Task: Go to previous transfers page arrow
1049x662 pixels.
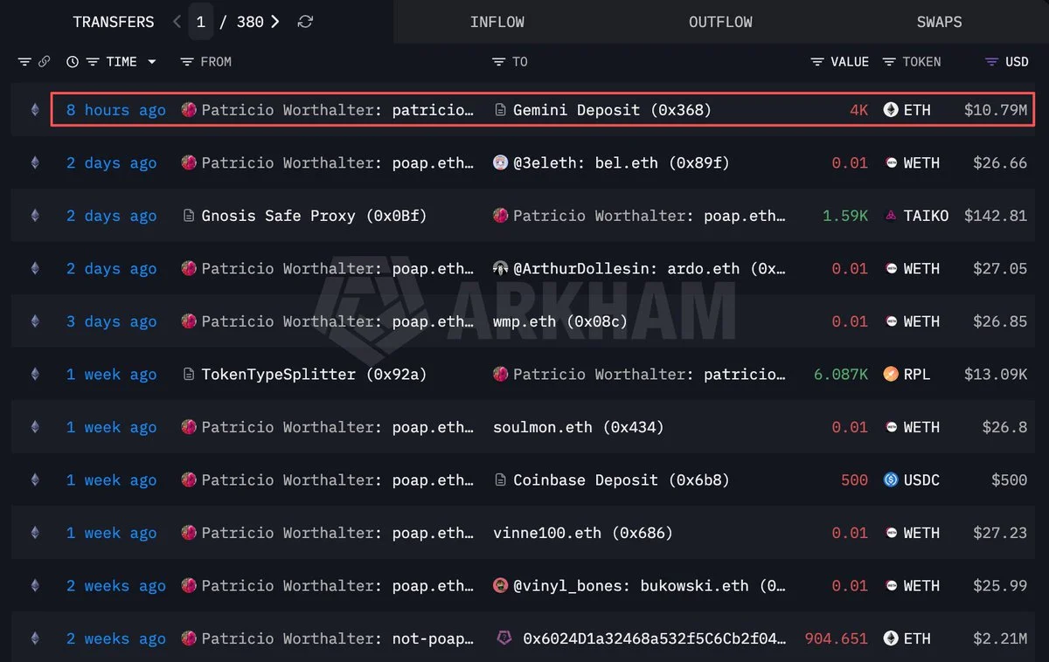Action: click(177, 22)
